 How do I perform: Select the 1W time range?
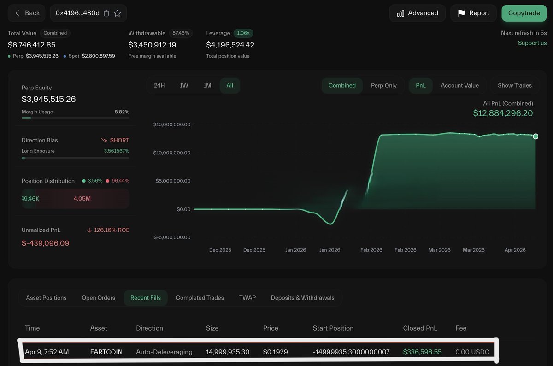(184, 85)
